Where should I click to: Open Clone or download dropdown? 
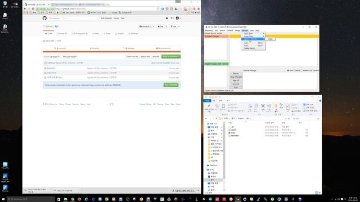coord(171,57)
